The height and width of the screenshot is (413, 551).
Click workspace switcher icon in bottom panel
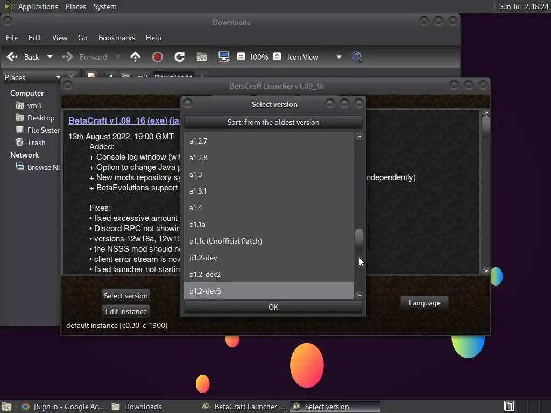(x=509, y=407)
